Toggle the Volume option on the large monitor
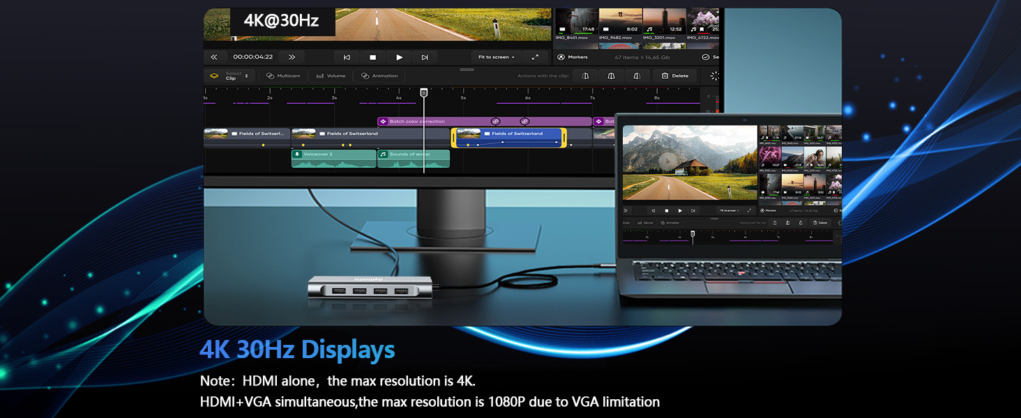1021x418 pixels. [331, 76]
